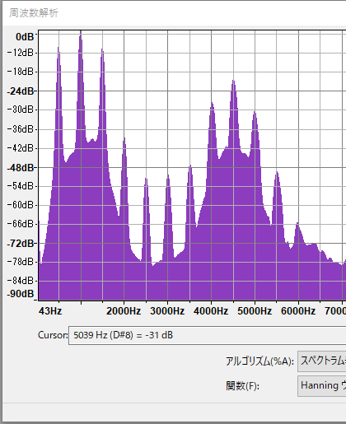Click the 6000Hz frequency axis label

point(298,311)
